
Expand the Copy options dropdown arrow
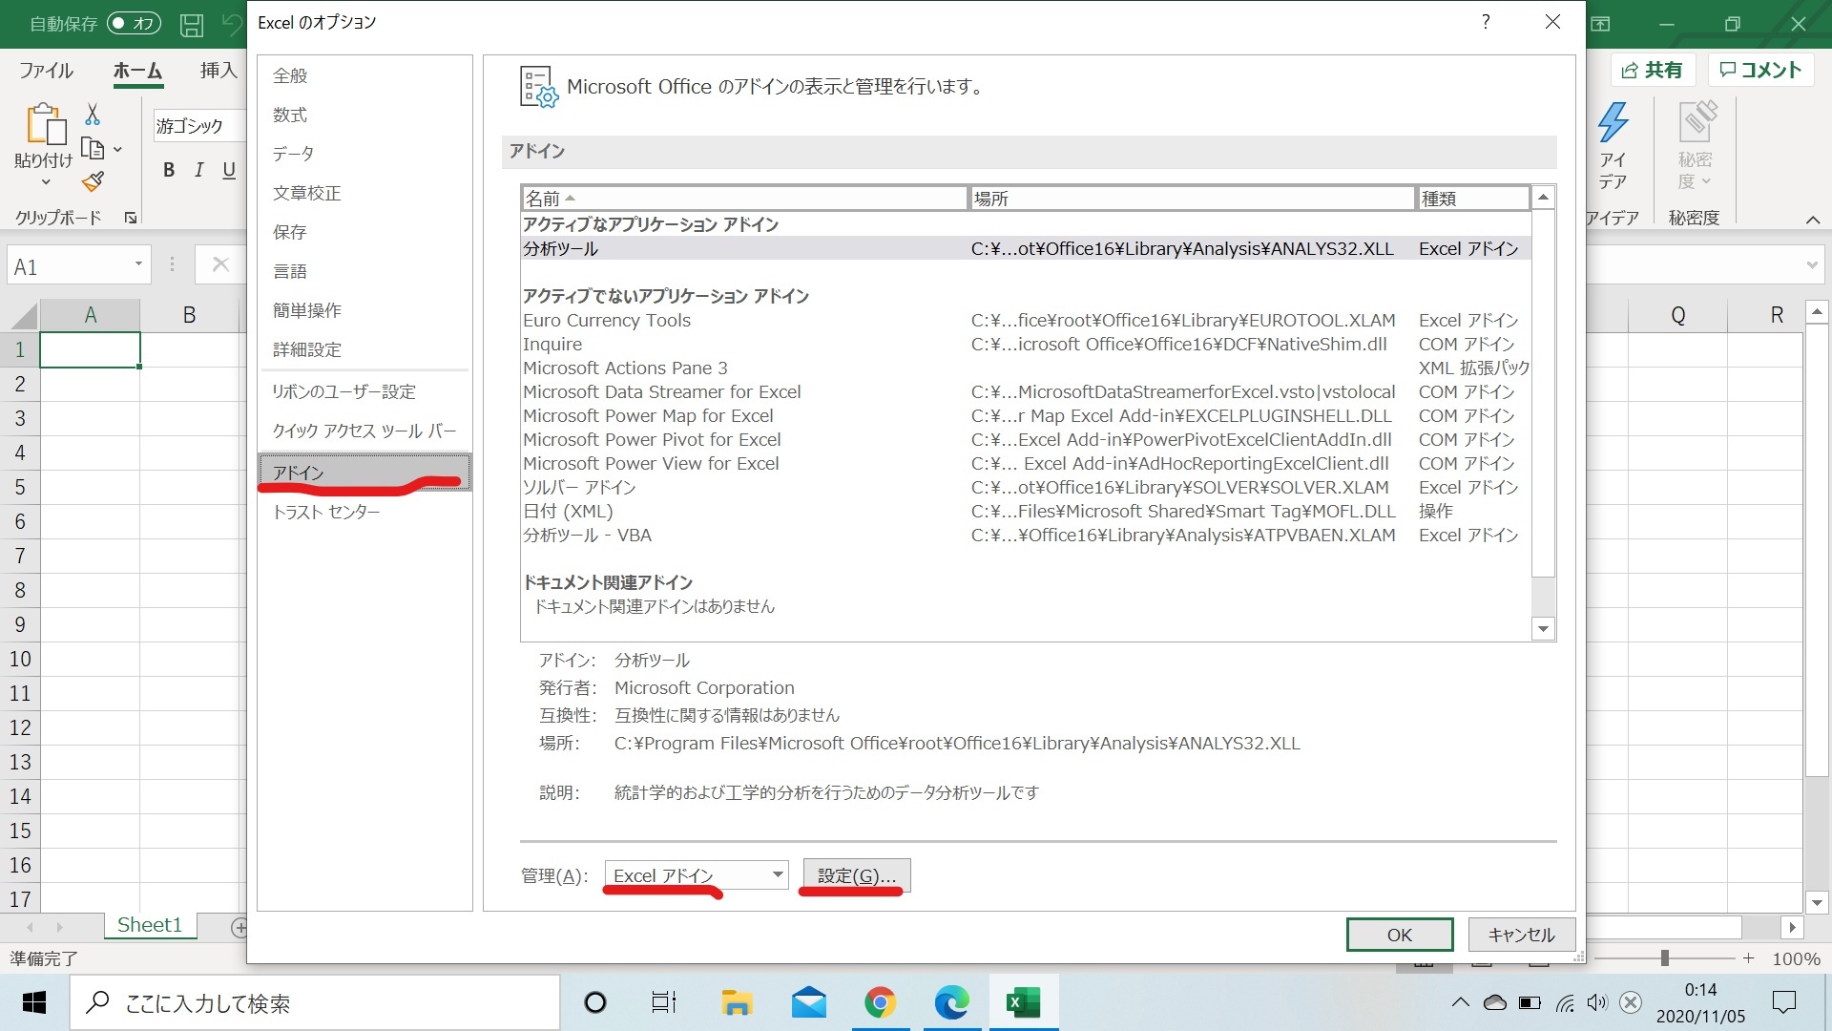point(117,150)
